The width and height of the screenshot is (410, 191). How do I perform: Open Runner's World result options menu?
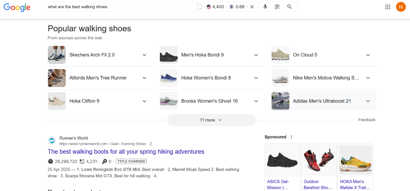[150, 143]
